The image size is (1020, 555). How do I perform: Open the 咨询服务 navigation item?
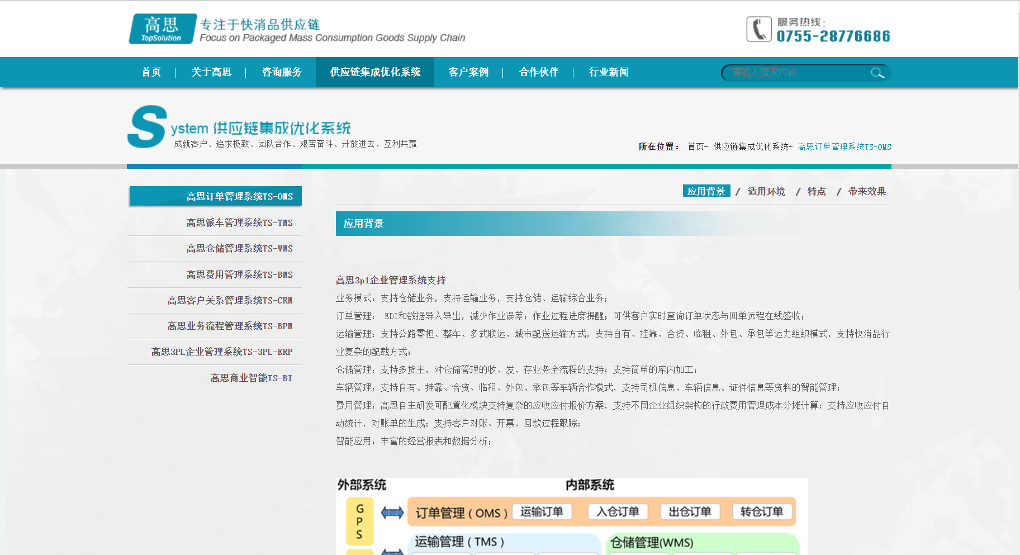[x=282, y=72]
